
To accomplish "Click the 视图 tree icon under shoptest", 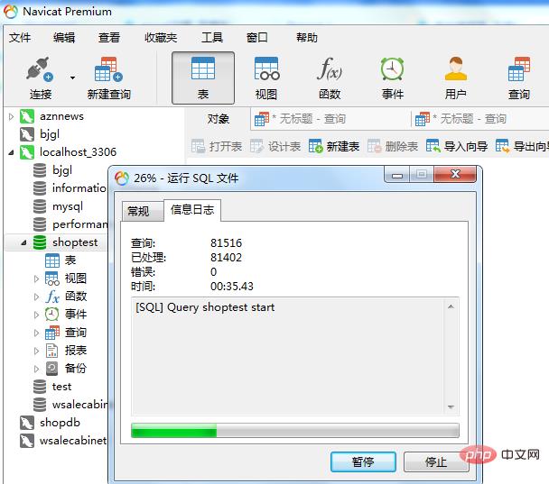I will [x=52, y=279].
